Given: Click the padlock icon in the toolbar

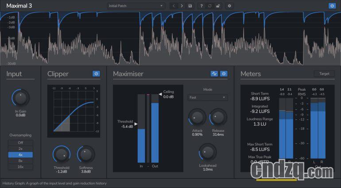Looking at the screenshot, I should click(x=217, y=6).
